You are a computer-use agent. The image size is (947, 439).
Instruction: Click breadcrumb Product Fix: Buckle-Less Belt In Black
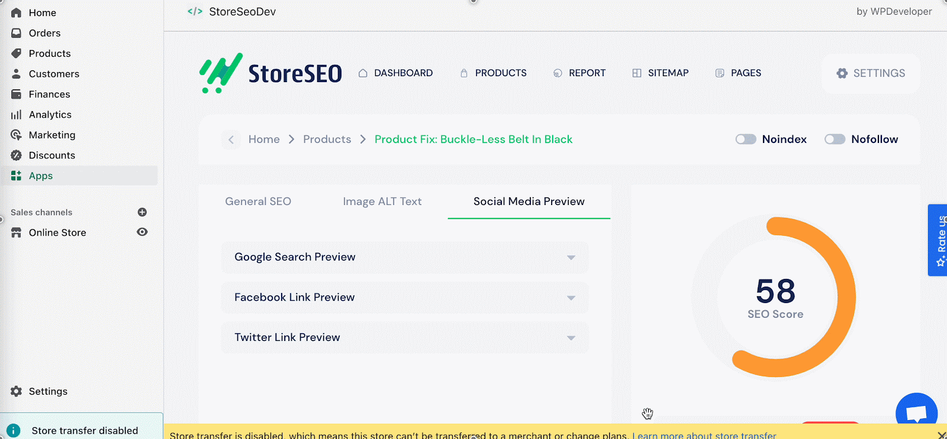click(x=474, y=139)
